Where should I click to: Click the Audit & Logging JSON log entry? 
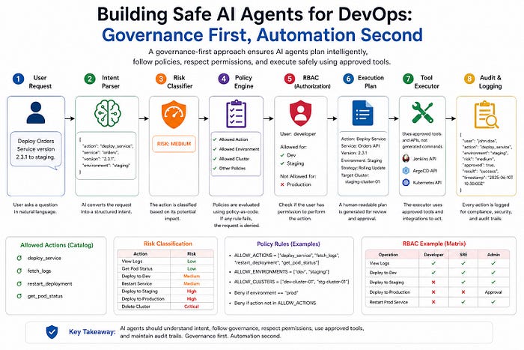click(487, 162)
